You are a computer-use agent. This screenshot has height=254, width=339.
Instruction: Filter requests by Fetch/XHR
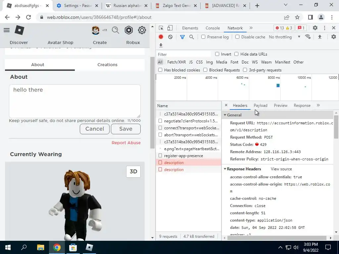tap(176, 62)
